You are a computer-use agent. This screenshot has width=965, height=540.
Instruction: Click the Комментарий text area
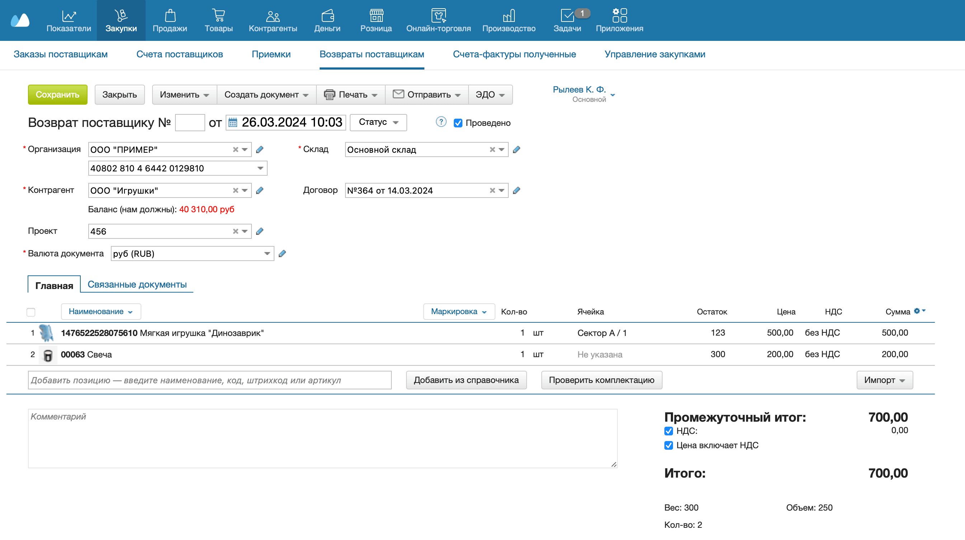coord(322,438)
